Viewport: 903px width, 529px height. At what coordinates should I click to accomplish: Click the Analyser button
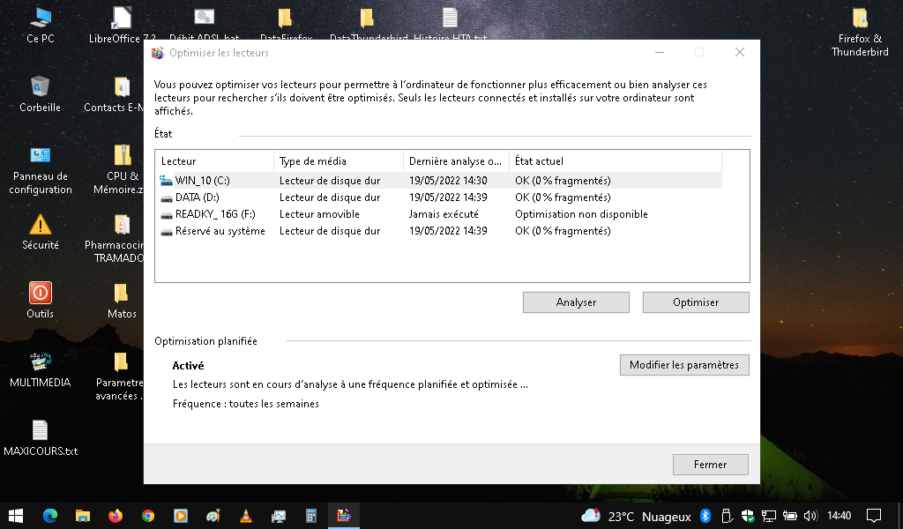tap(576, 302)
